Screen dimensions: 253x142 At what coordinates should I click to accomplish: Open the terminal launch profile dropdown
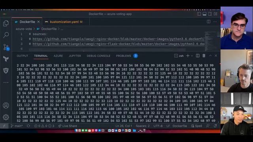pos(192,56)
